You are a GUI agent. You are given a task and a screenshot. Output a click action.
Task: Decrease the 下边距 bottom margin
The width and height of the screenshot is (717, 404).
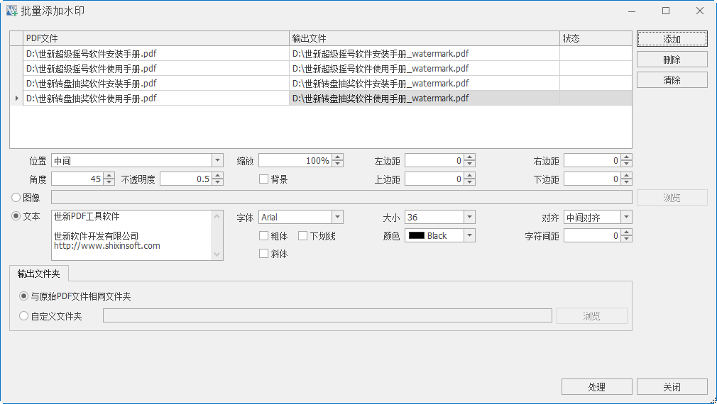626,182
